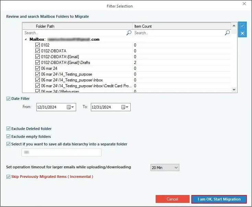Uncheck the Credit Card Pro... folder checkbox
The height and width of the screenshot is (207, 252).
click(37, 86)
